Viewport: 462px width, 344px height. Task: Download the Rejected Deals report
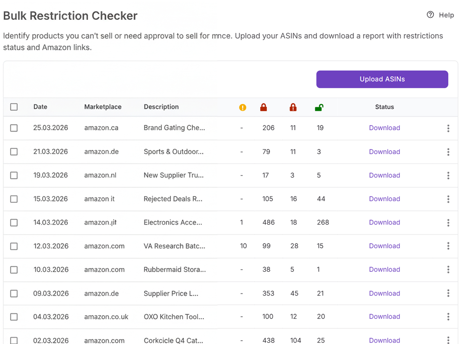click(x=384, y=199)
